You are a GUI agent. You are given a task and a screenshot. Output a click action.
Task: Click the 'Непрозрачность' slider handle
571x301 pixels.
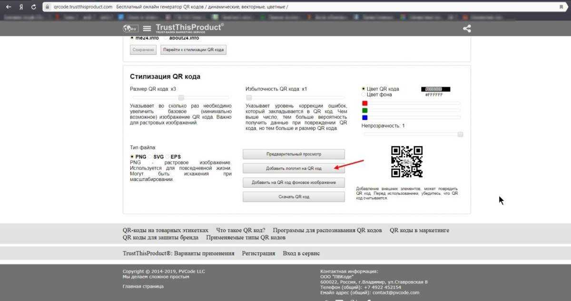pyautogui.click(x=460, y=135)
